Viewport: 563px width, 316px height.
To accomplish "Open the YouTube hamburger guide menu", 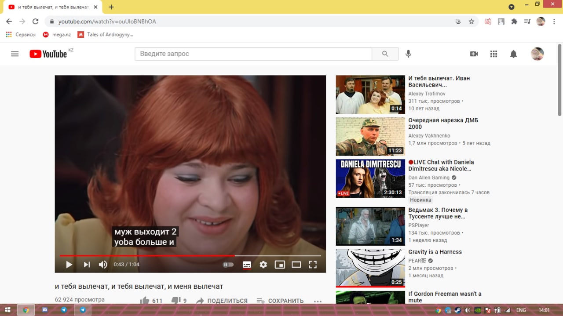I will coord(15,54).
